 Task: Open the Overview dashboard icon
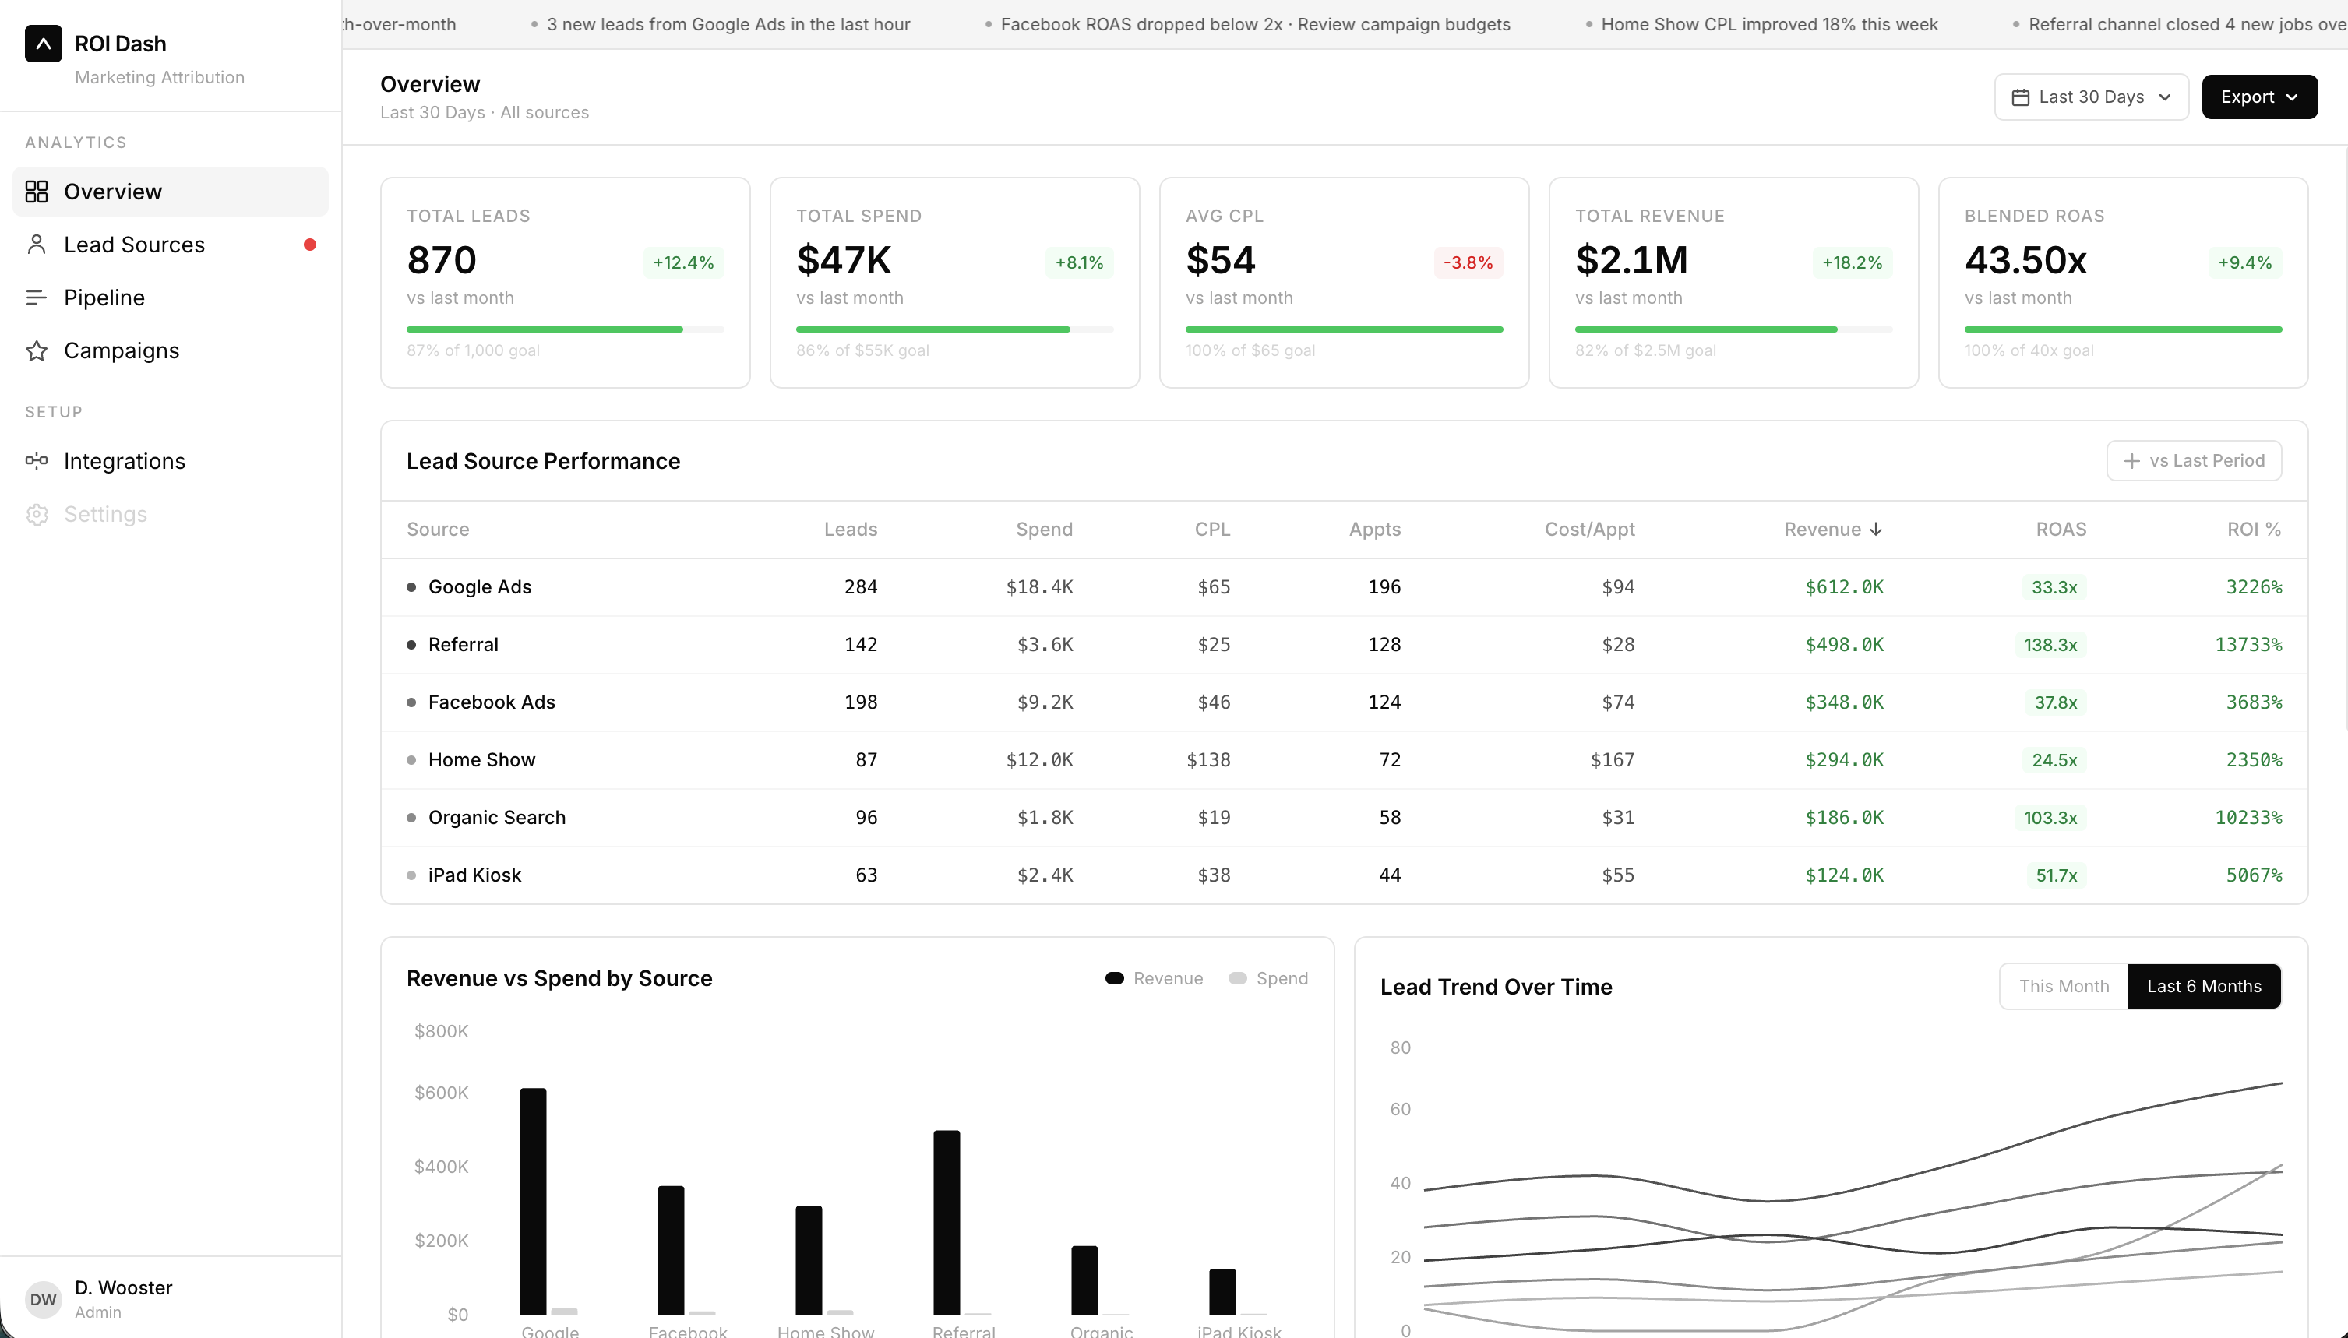[37, 191]
